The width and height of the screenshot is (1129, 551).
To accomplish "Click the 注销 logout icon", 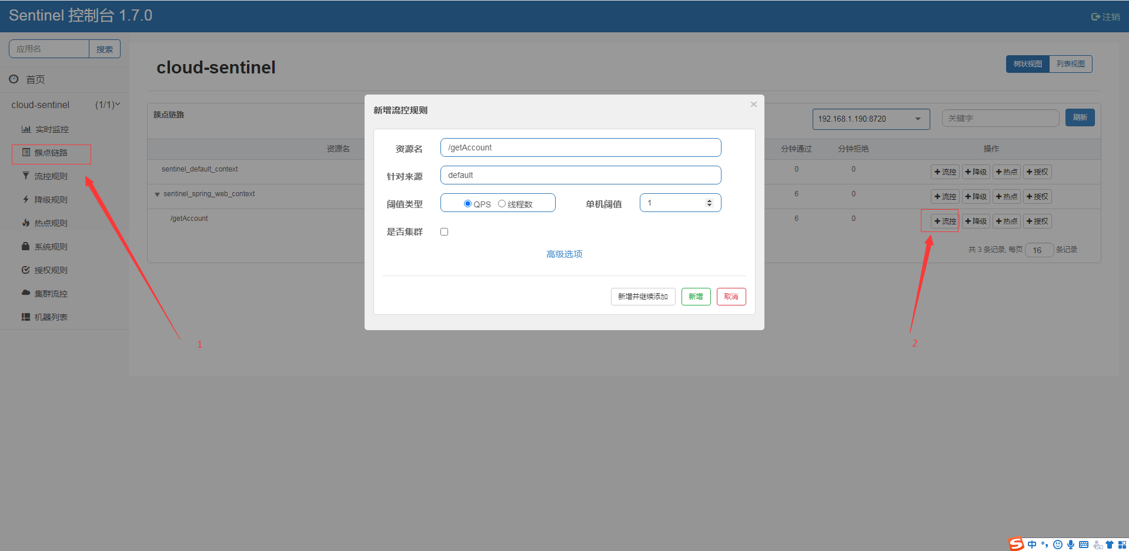I will pos(1095,17).
